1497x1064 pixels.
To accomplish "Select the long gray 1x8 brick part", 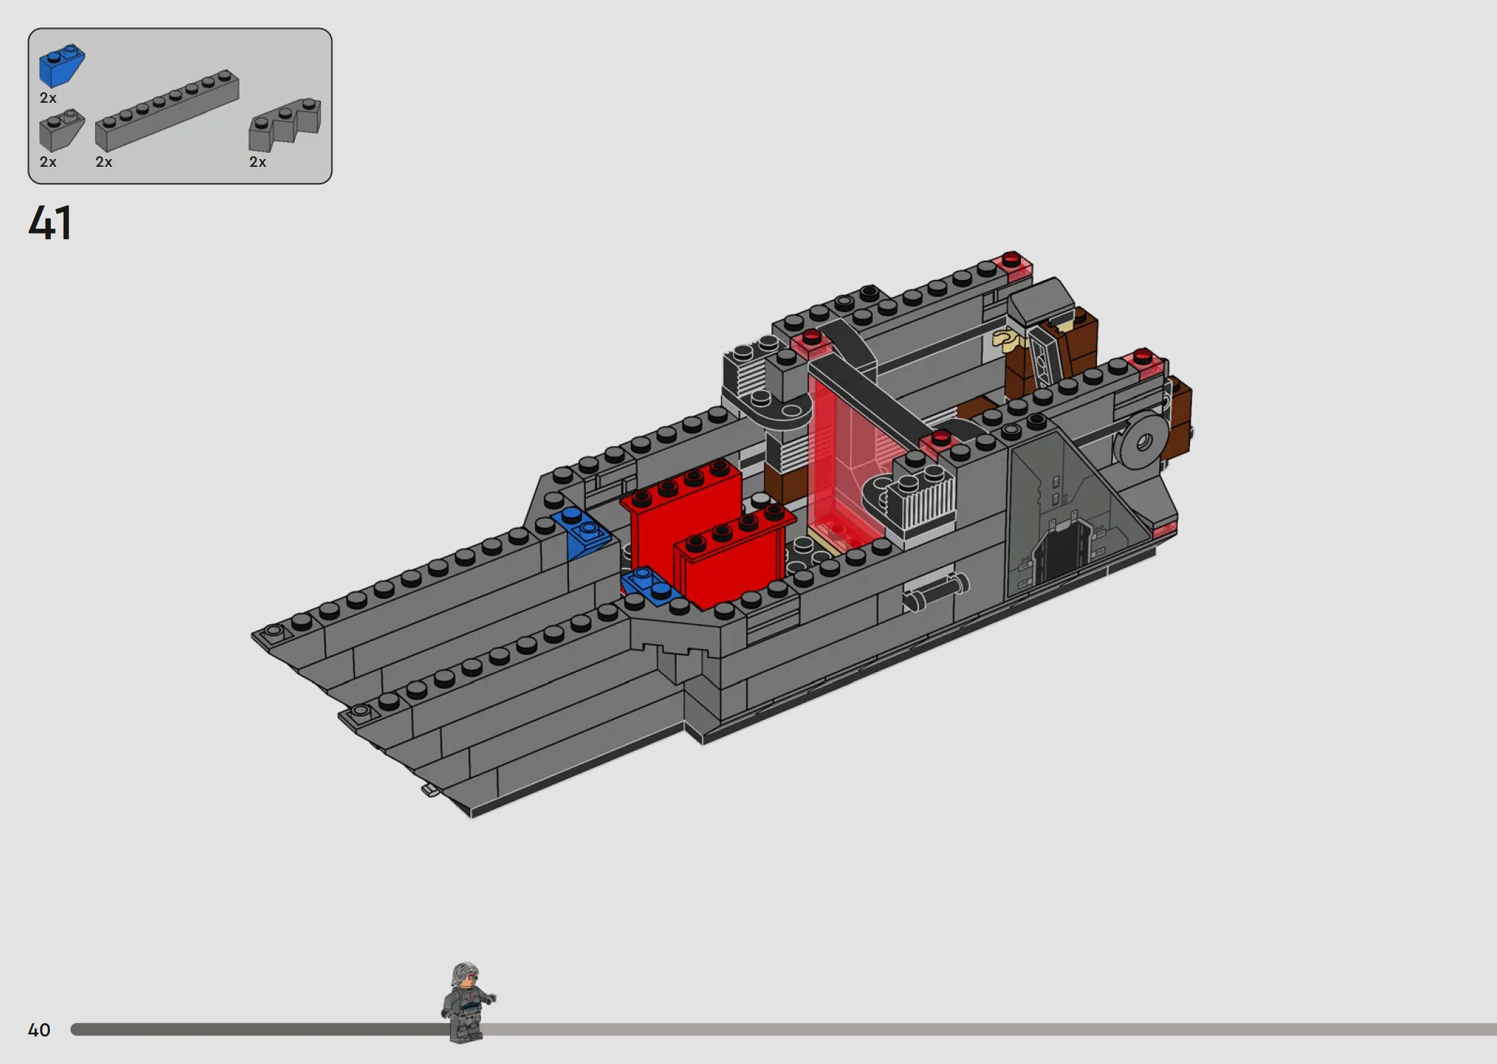I will [x=167, y=110].
